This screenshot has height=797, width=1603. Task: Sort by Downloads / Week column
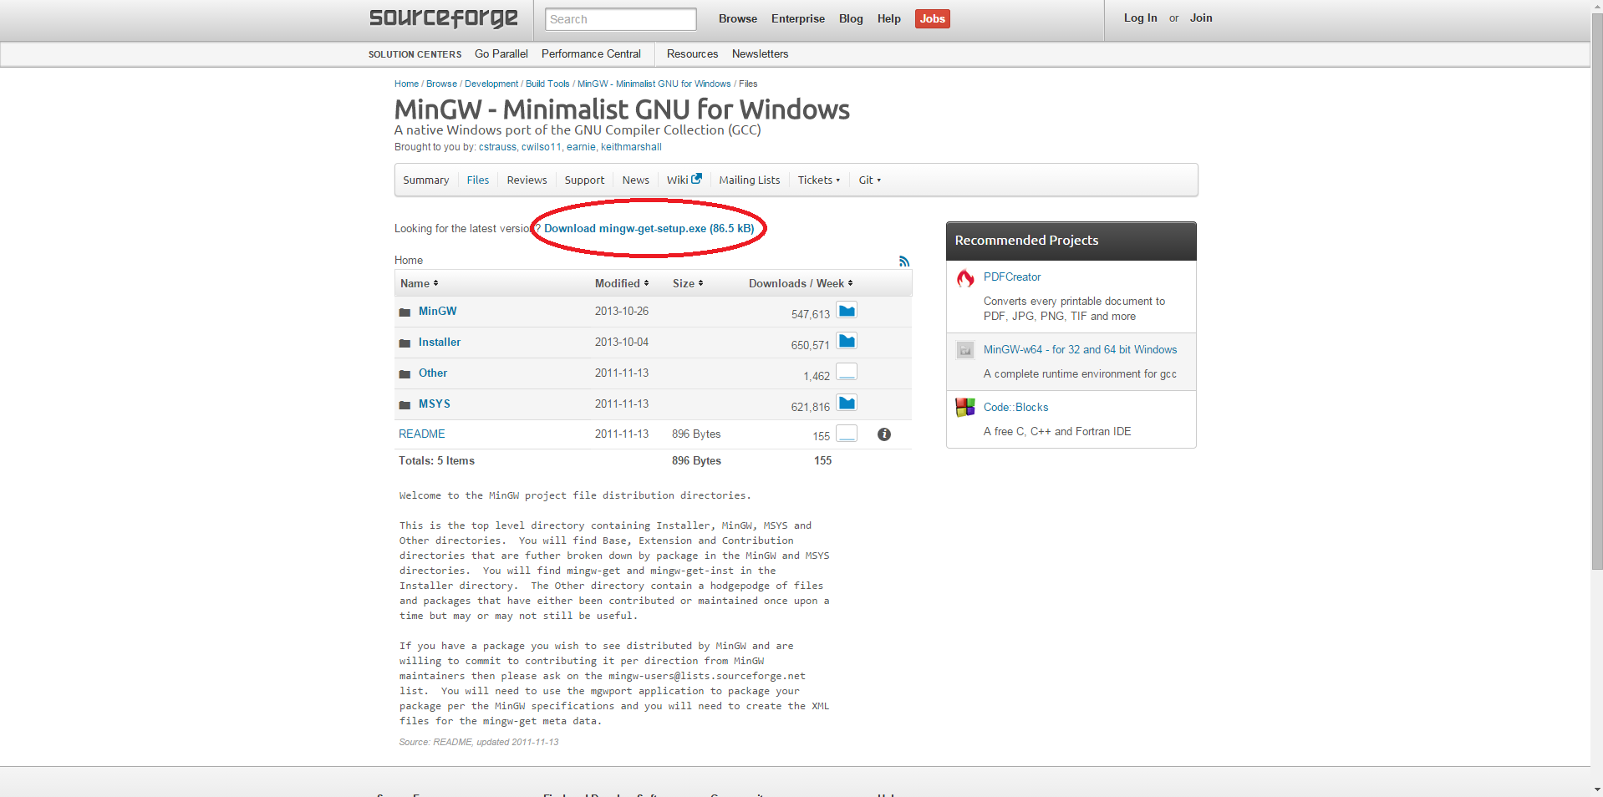coord(801,283)
